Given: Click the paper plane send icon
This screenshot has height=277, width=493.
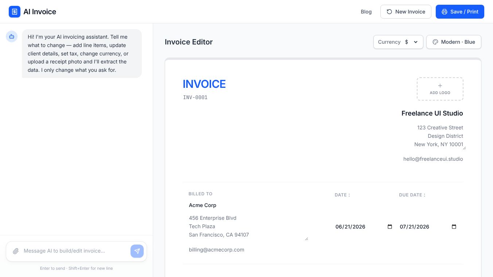Looking at the screenshot, I should coord(137,251).
